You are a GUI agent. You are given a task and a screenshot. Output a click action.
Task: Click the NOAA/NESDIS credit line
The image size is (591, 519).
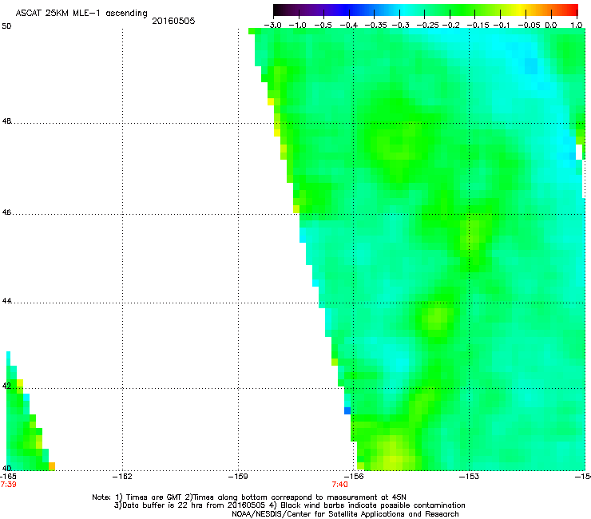click(345, 514)
